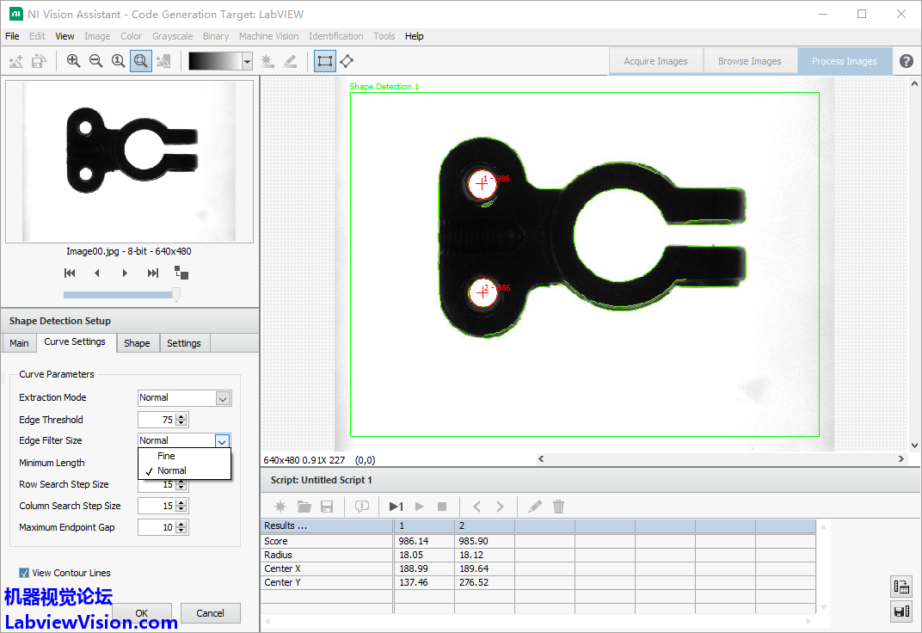Click the Run Once script icon
Viewport: 922px width, 633px height.
coord(396,507)
